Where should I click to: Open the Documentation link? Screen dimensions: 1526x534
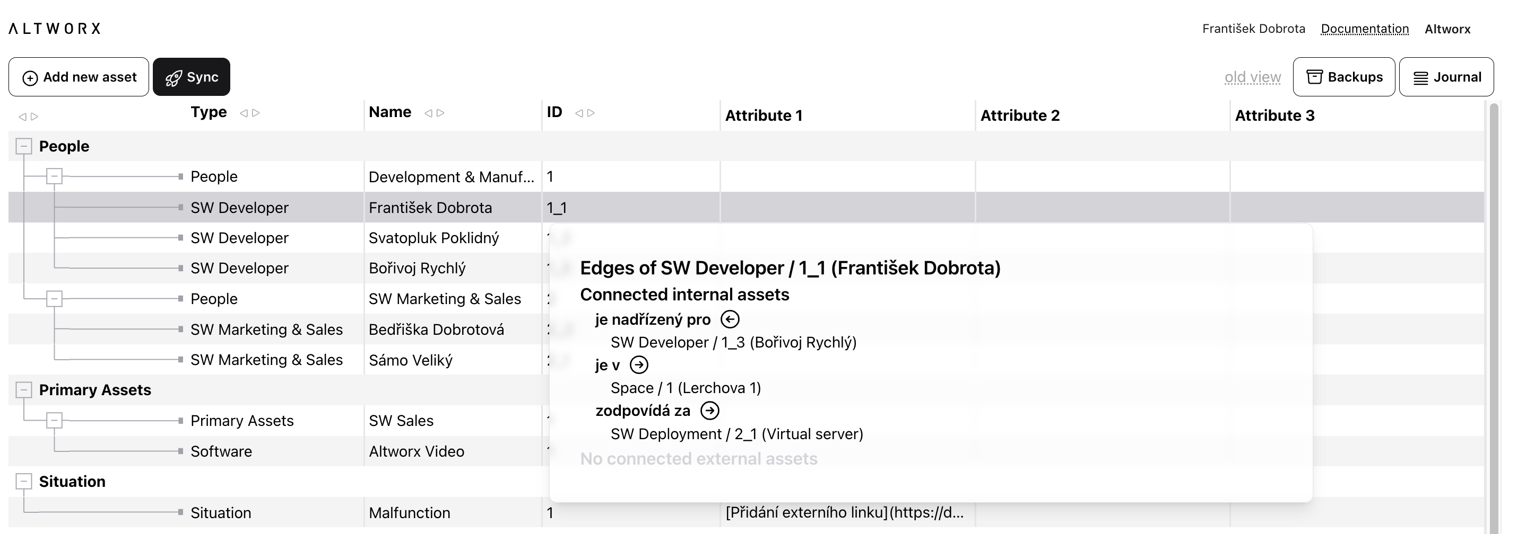[x=1364, y=29]
